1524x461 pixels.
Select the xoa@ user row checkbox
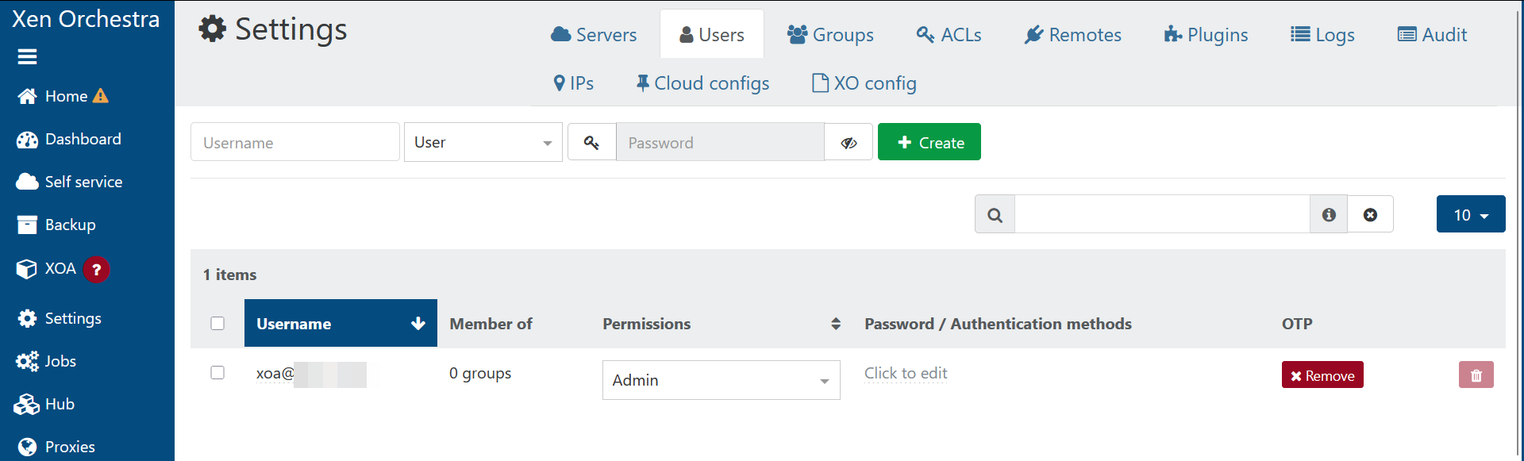click(x=217, y=372)
